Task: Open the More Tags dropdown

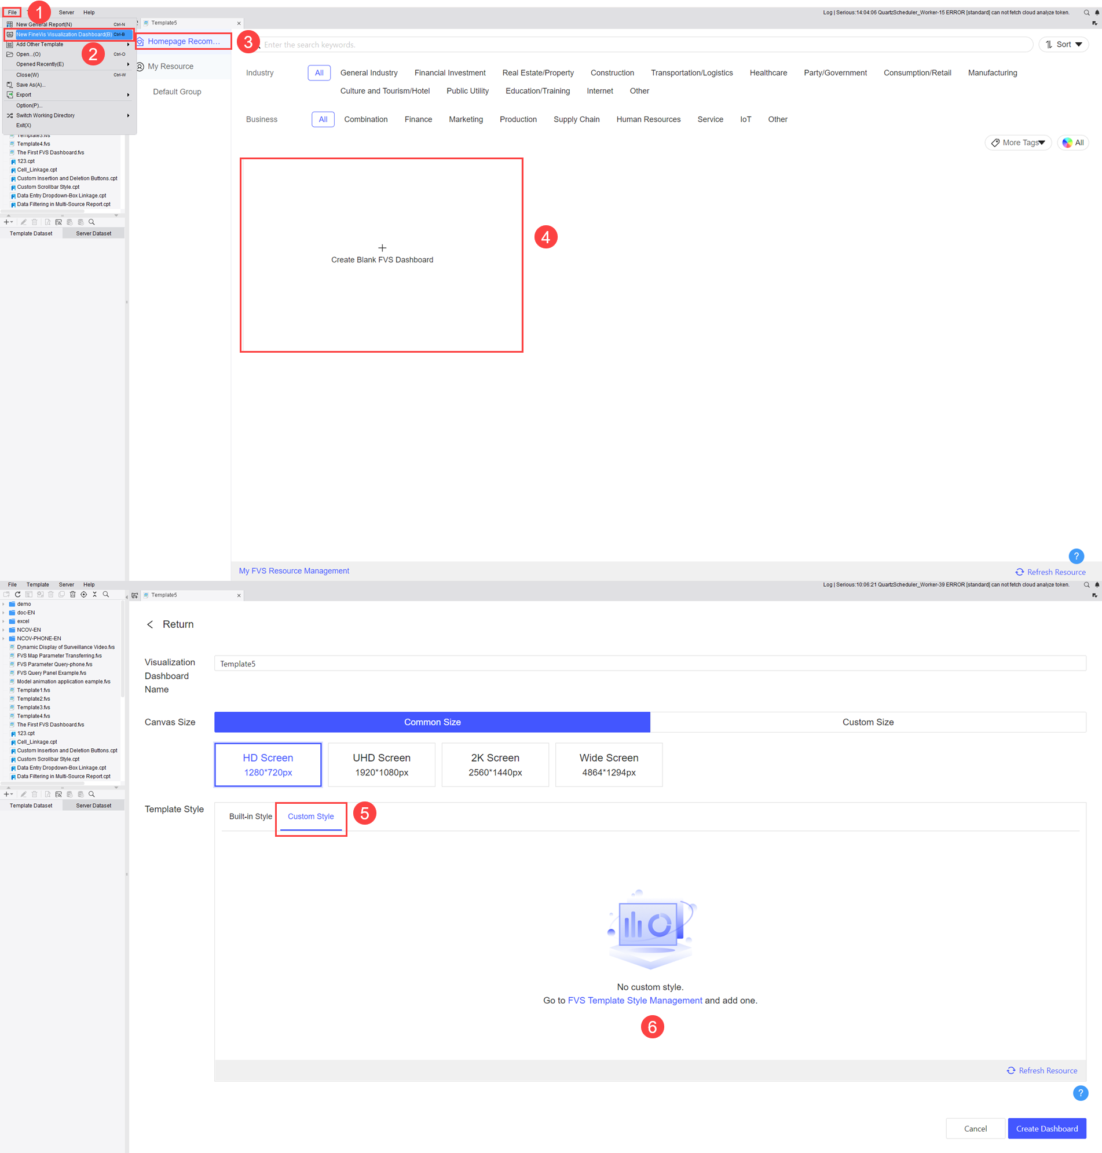Action: point(1017,142)
